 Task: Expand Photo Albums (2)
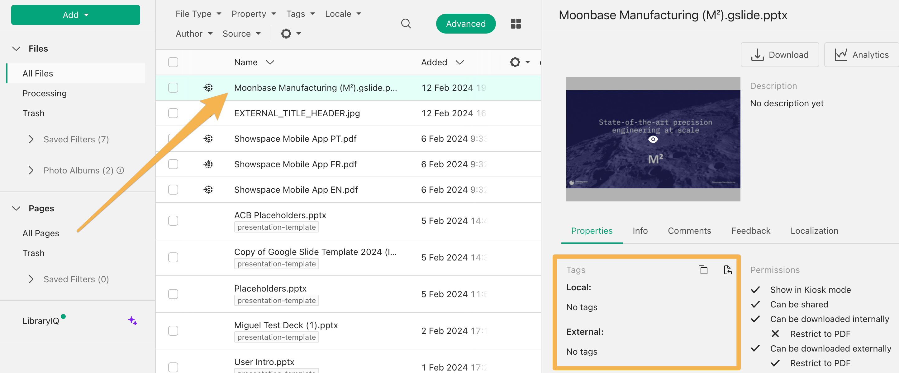(x=31, y=170)
